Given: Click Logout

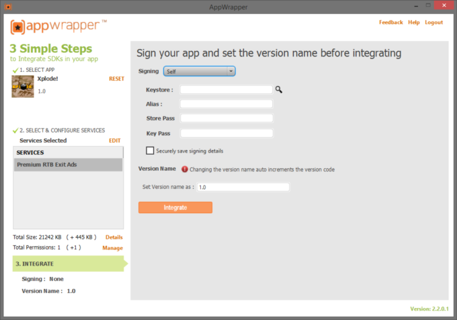Looking at the screenshot, I should pos(433,22).
